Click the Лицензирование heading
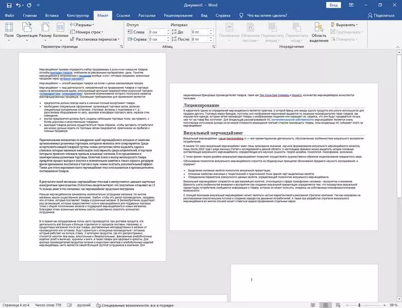This screenshot has width=402, height=308. point(201,105)
